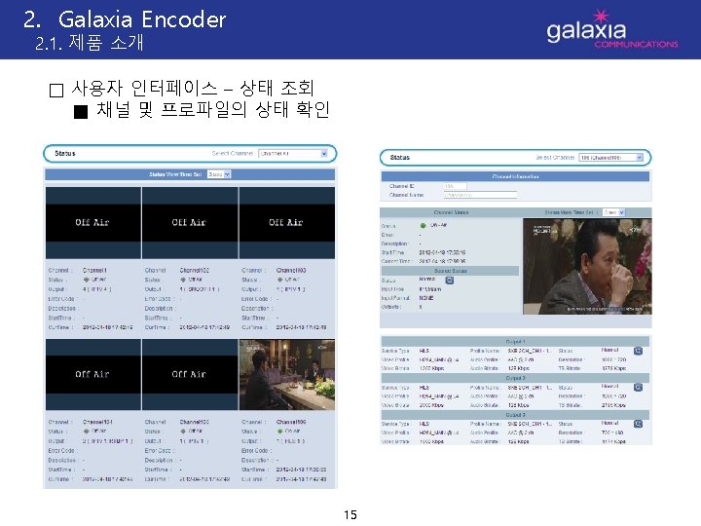Screen dimensions: 701x526
Task: Click the Channel103 name link
Action: [291, 270]
